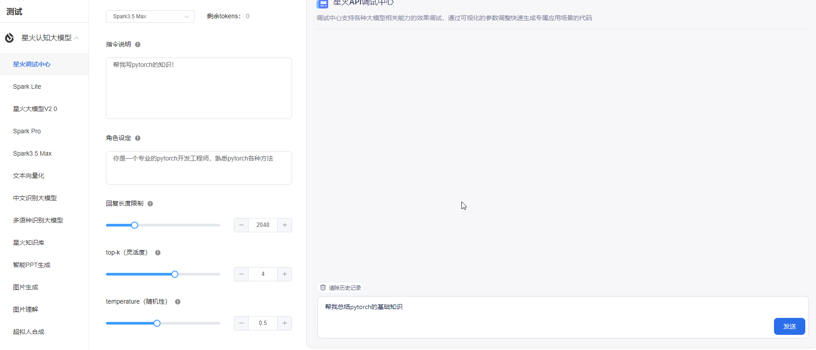Select 多语种识别大模型 sidebar entry
Screen dimensions: 816x350
(x=38, y=220)
